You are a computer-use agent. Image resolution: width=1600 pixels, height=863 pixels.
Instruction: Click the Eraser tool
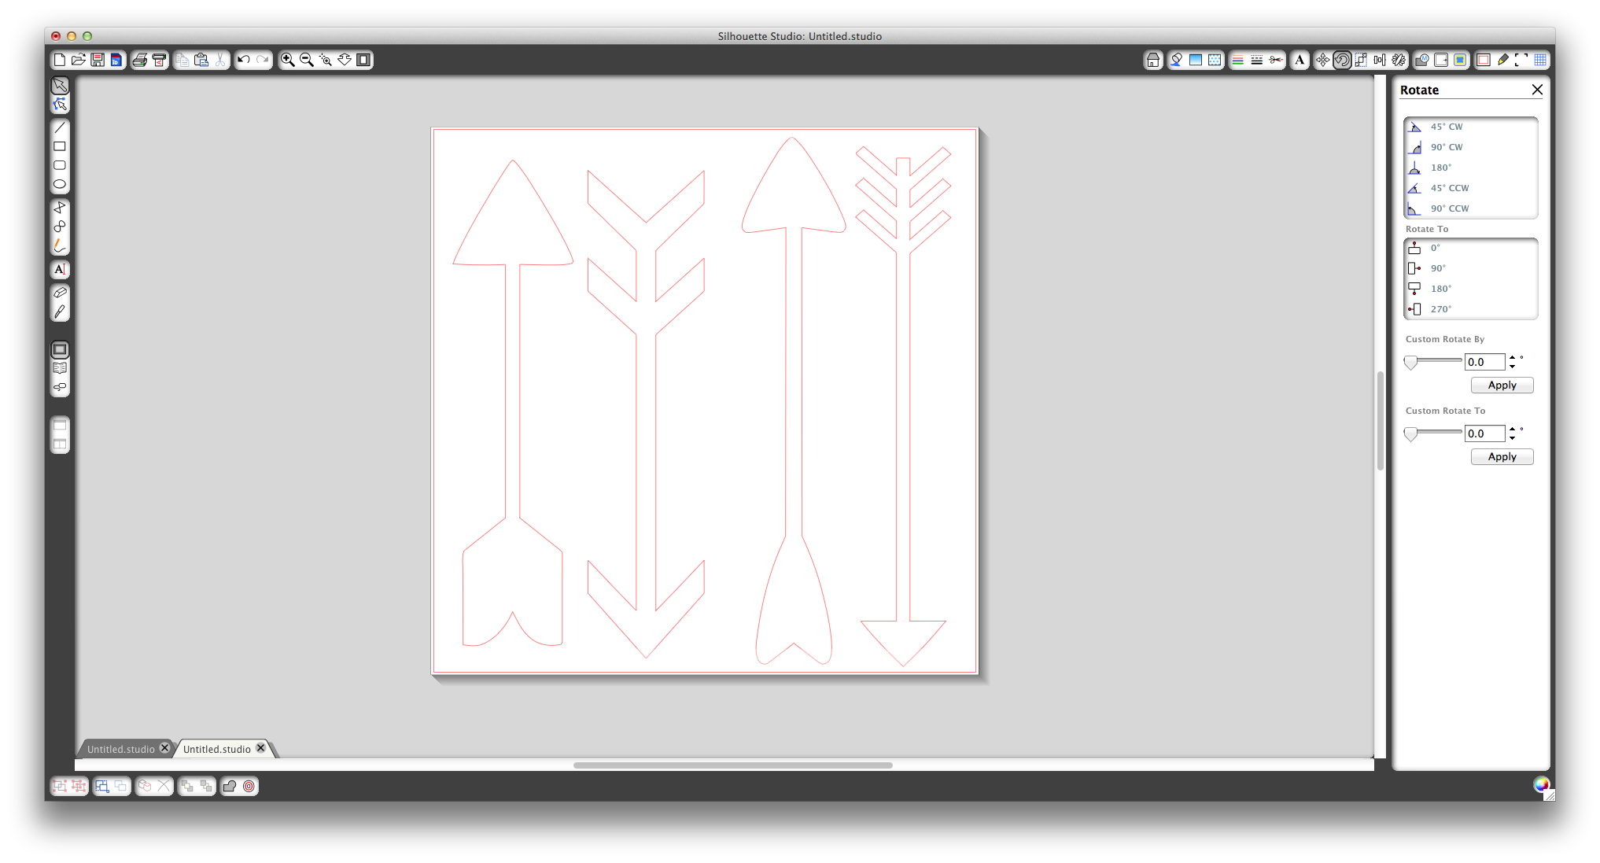pos(60,292)
